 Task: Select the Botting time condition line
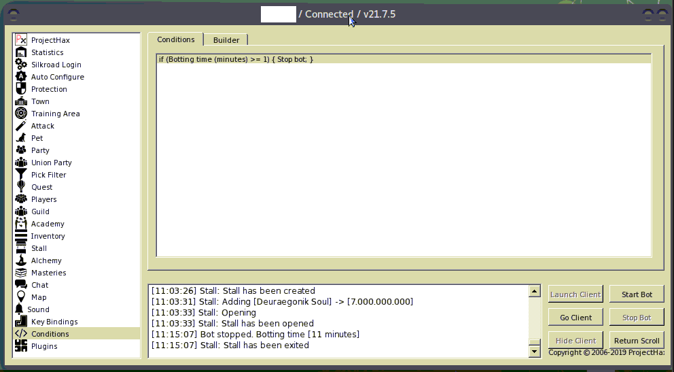pyautogui.click(x=236, y=60)
